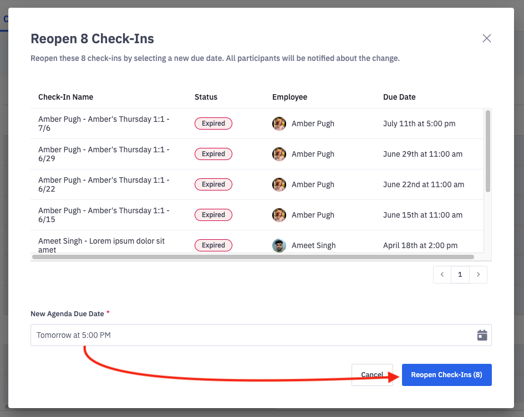Click Amber Pugh's avatar in the 6/22 row

[x=279, y=184]
